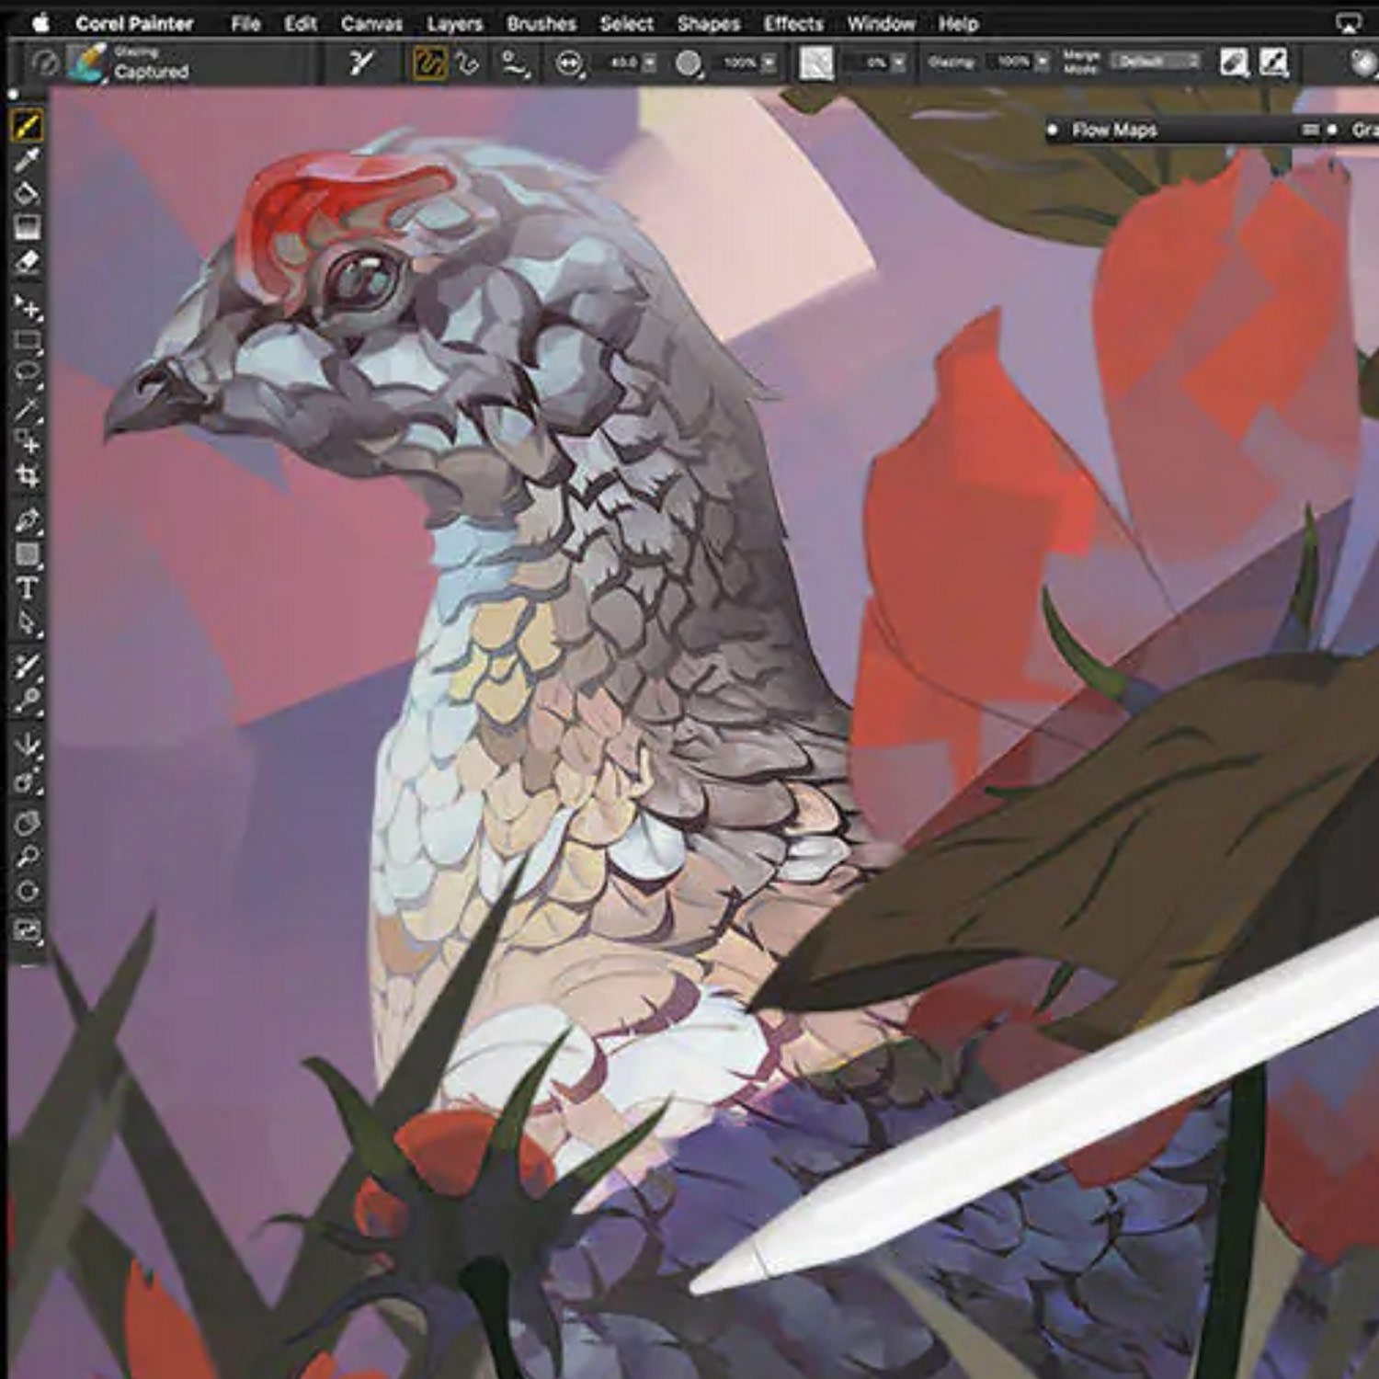Open the Effects menu
The height and width of the screenshot is (1379, 1379).
(793, 23)
